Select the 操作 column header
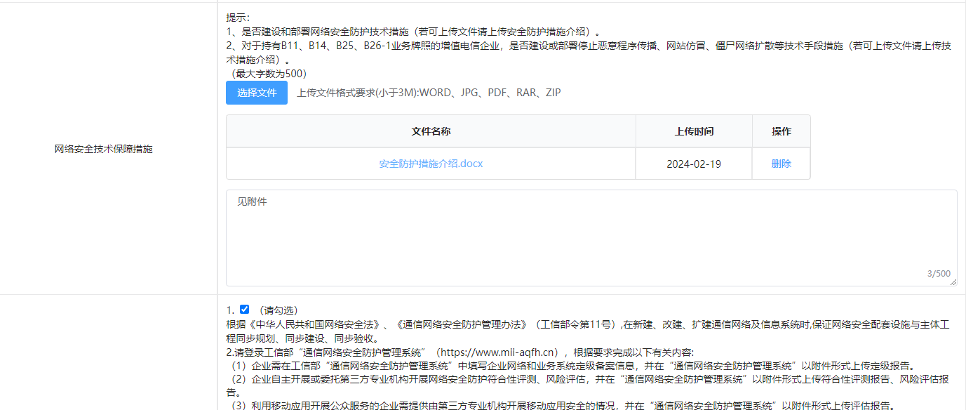The width and height of the screenshot is (966, 410). coord(781,131)
